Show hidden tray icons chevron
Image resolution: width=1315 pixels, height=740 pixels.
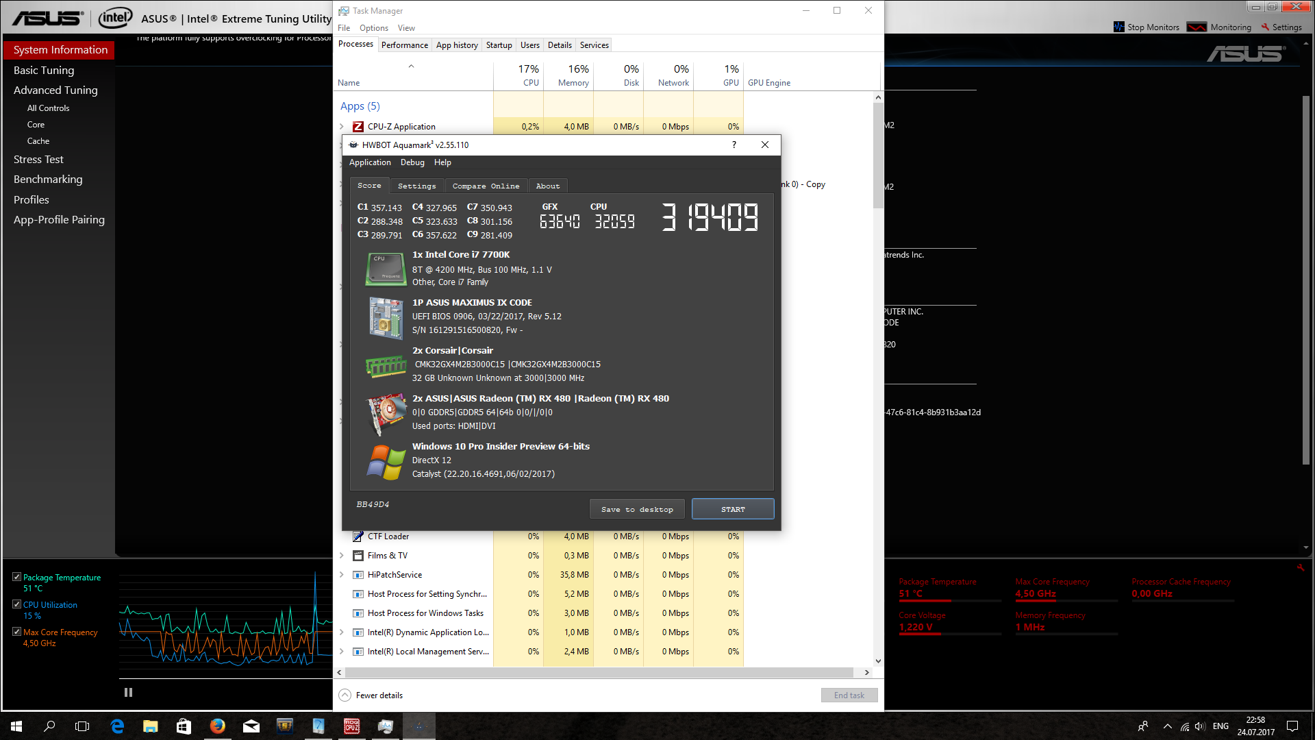pyautogui.click(x=1168, y=726)
